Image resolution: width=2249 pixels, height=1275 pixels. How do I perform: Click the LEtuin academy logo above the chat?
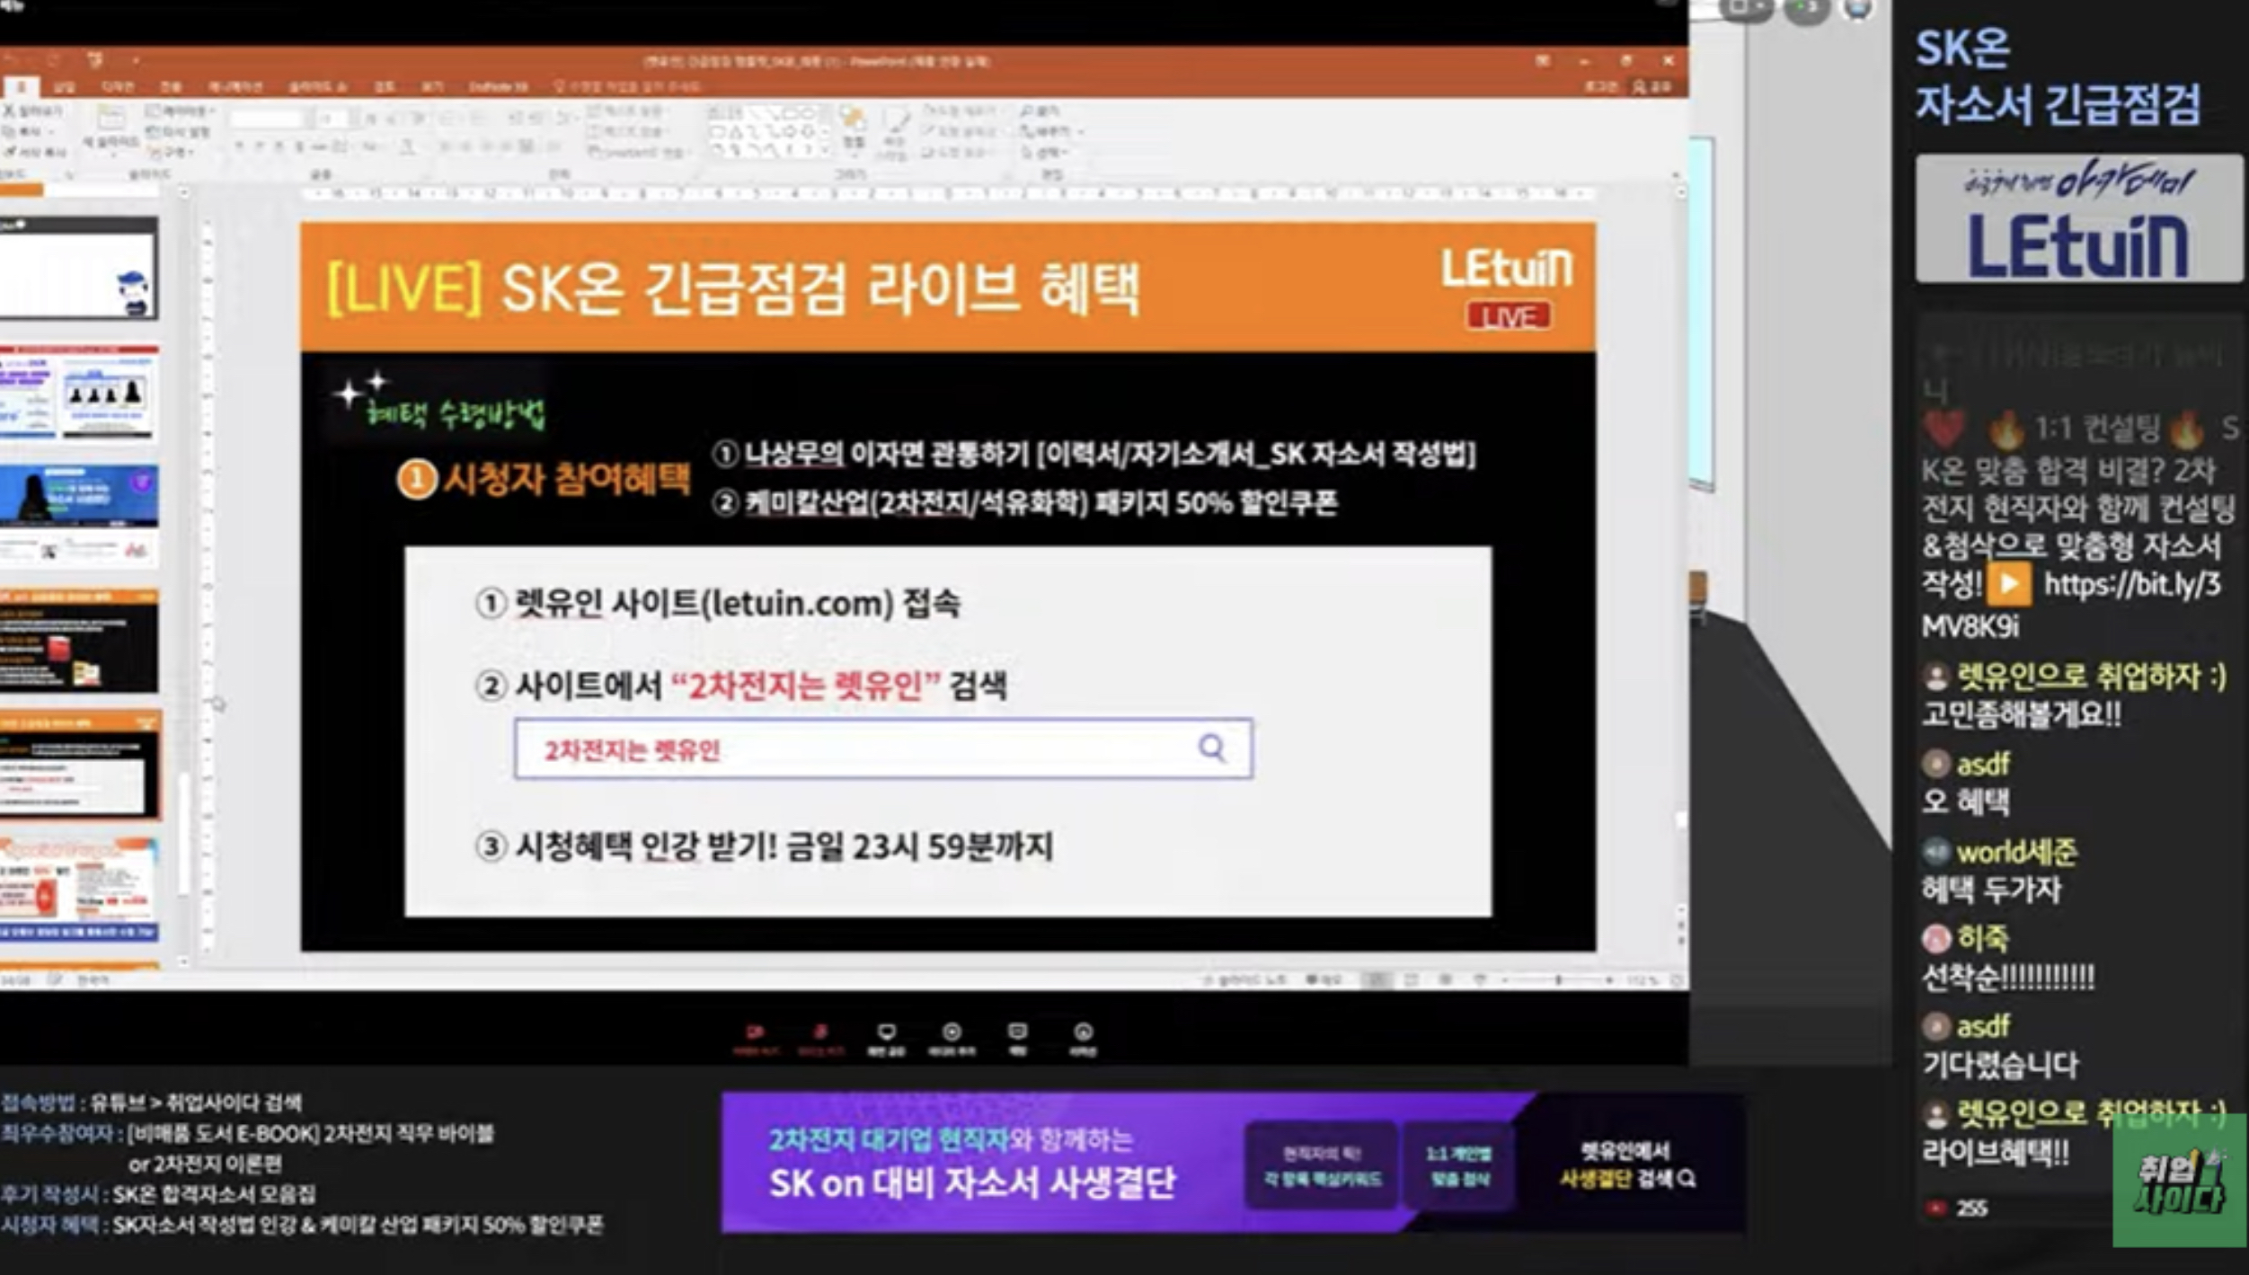click(x=2078, y=218)
